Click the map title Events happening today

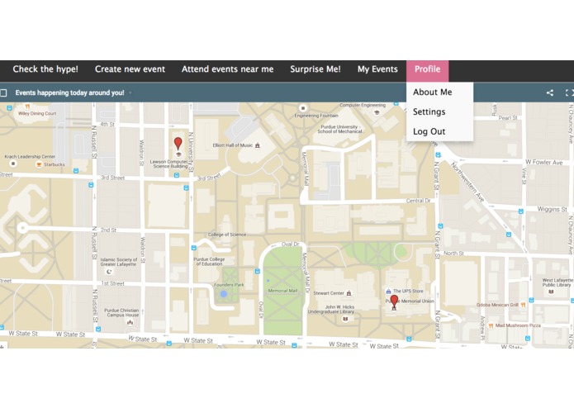point(69,93)
